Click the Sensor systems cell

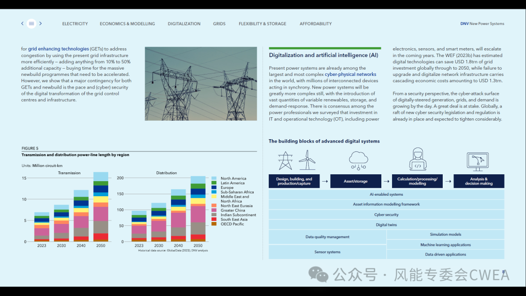[x=327, y=252]
